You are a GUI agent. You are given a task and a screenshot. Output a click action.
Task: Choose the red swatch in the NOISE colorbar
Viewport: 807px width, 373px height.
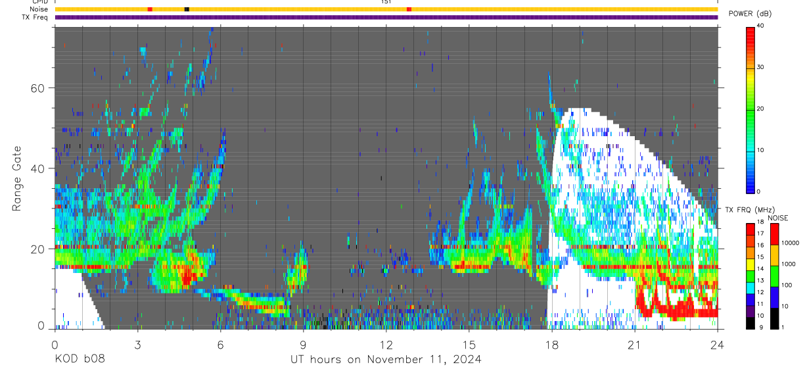point(774,233)
